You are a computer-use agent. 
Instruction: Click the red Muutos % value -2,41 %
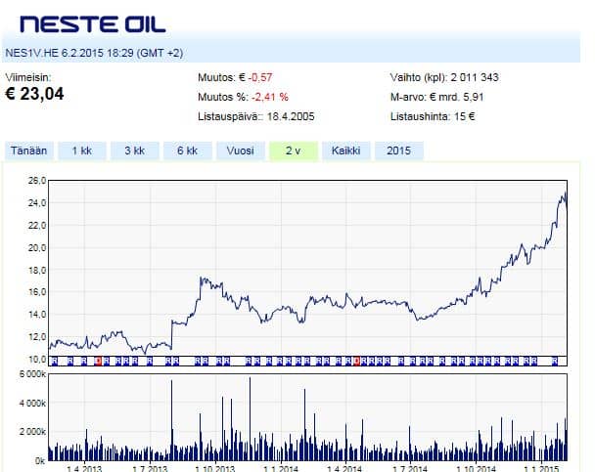coord(268,97)
